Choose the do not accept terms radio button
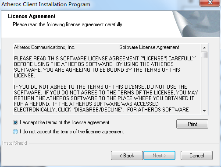 pos(15,132)
